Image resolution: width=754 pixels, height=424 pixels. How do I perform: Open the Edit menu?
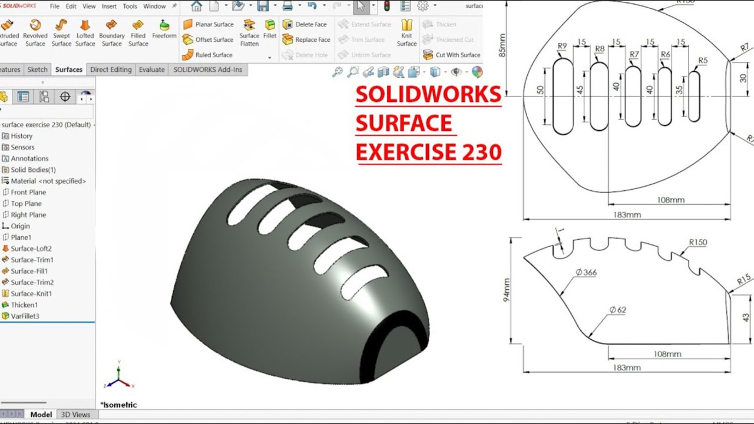[71, 6]
